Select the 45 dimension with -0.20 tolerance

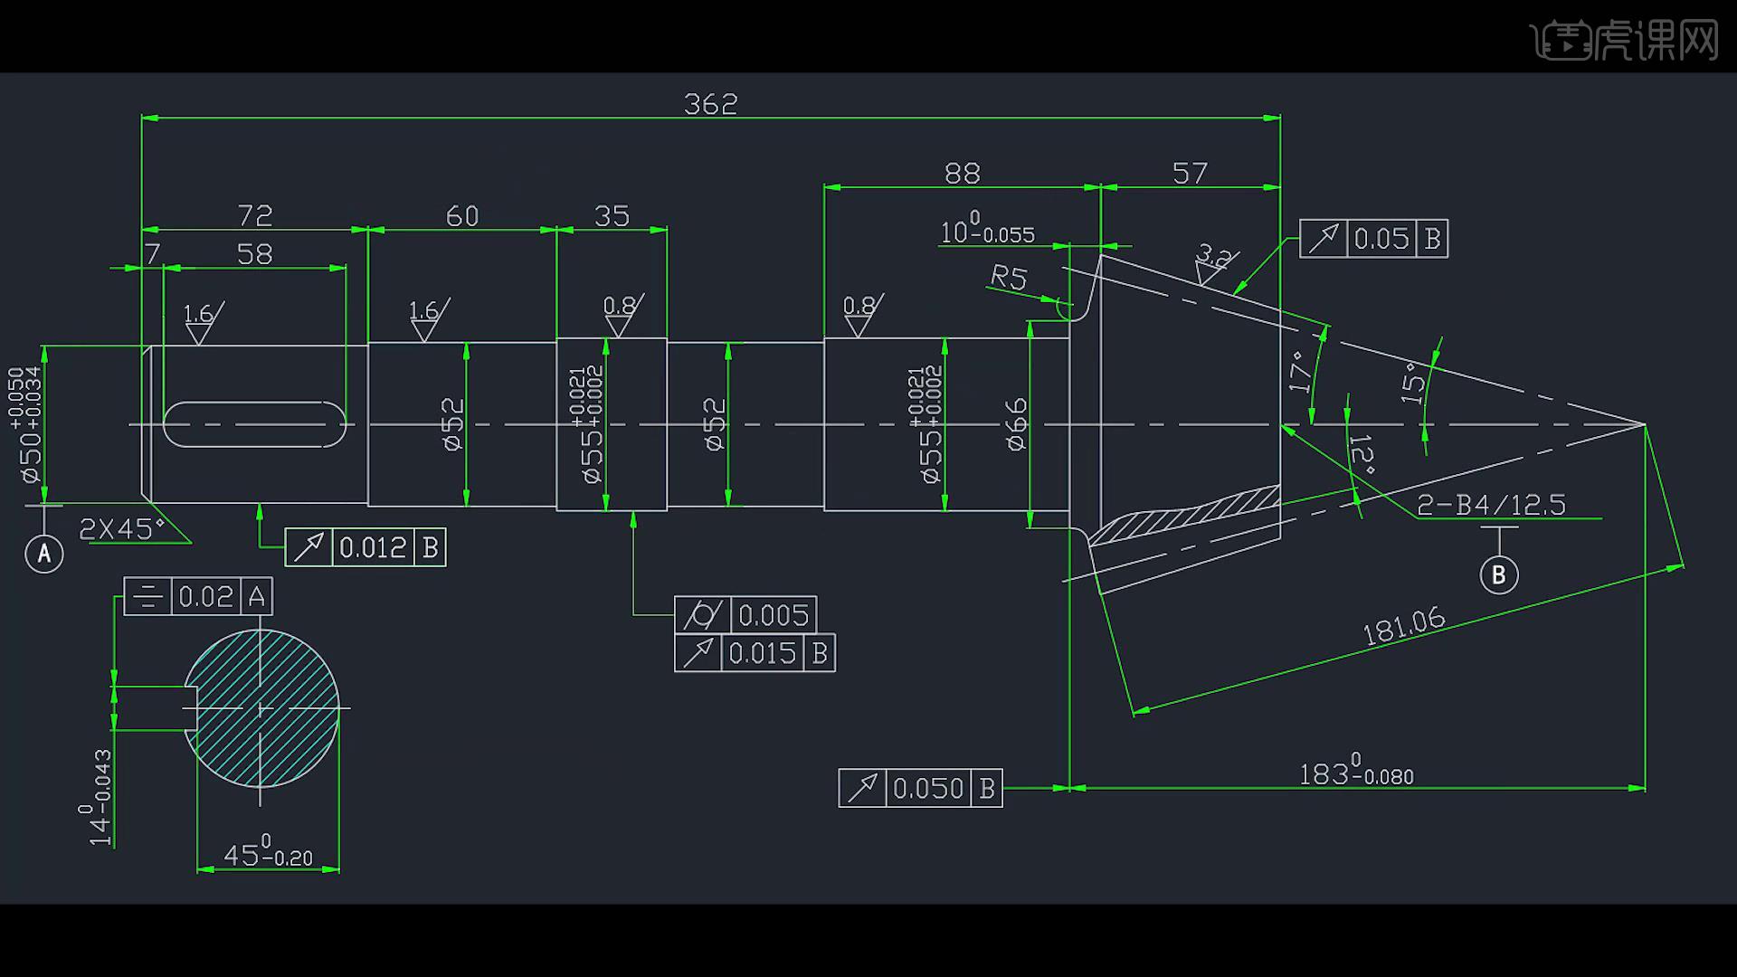point(268,853)
